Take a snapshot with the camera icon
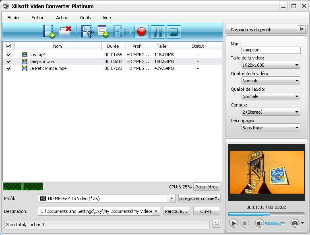The width and height of the screenshot is (310, 235). tap(295, 223)
